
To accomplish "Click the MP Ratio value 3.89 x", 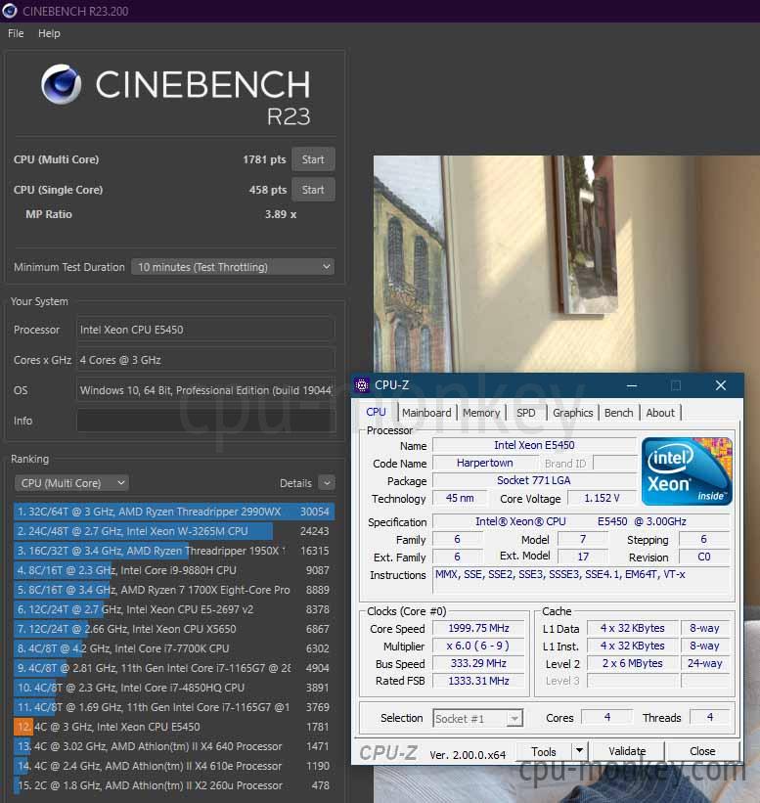I will 280,214.
